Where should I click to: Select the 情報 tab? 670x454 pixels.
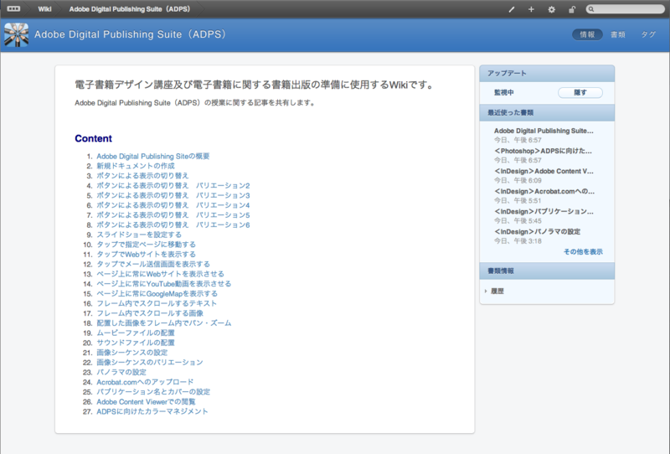click(587, 34)
